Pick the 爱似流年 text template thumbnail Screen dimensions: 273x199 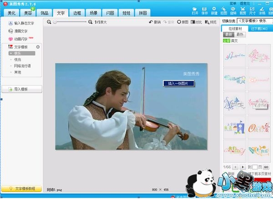pos(259,55)
